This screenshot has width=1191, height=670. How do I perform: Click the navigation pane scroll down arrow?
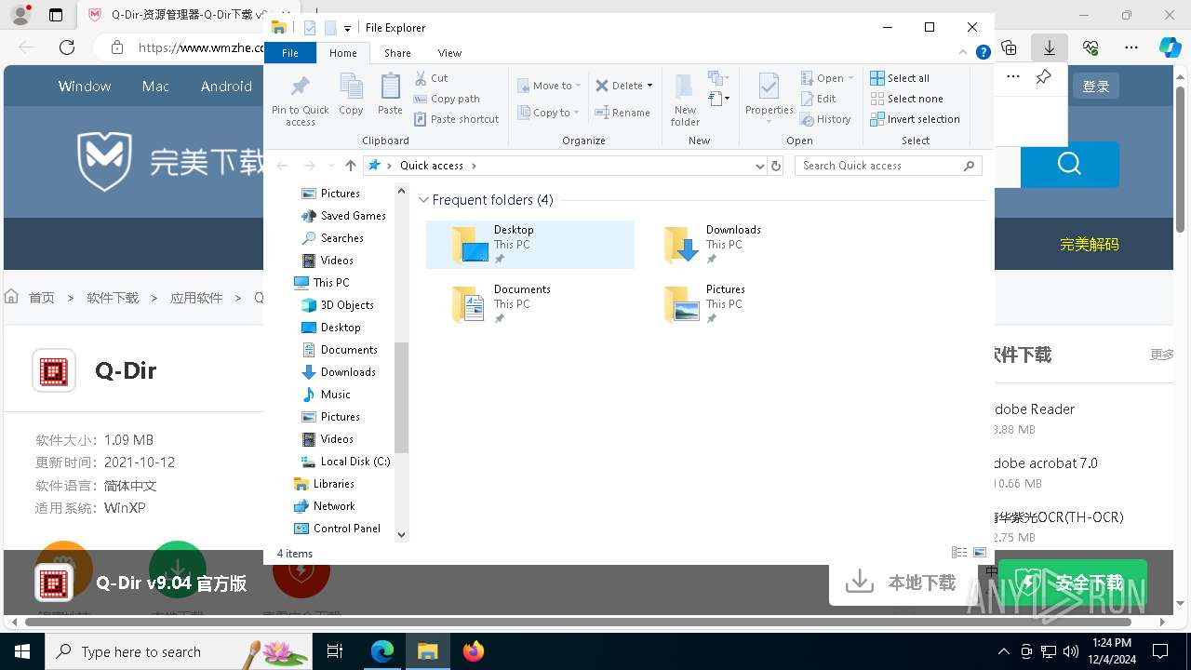pyautogui.click(x=402, y=535)
